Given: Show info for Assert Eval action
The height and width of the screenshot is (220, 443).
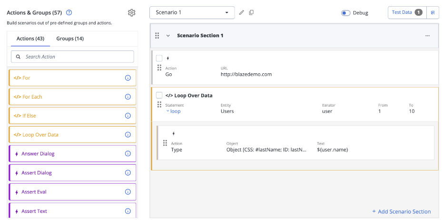Looking at the screenshot, I should click(128, 192).
